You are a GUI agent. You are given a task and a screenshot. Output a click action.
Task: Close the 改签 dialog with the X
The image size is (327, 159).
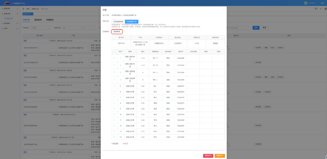point(224,9)
